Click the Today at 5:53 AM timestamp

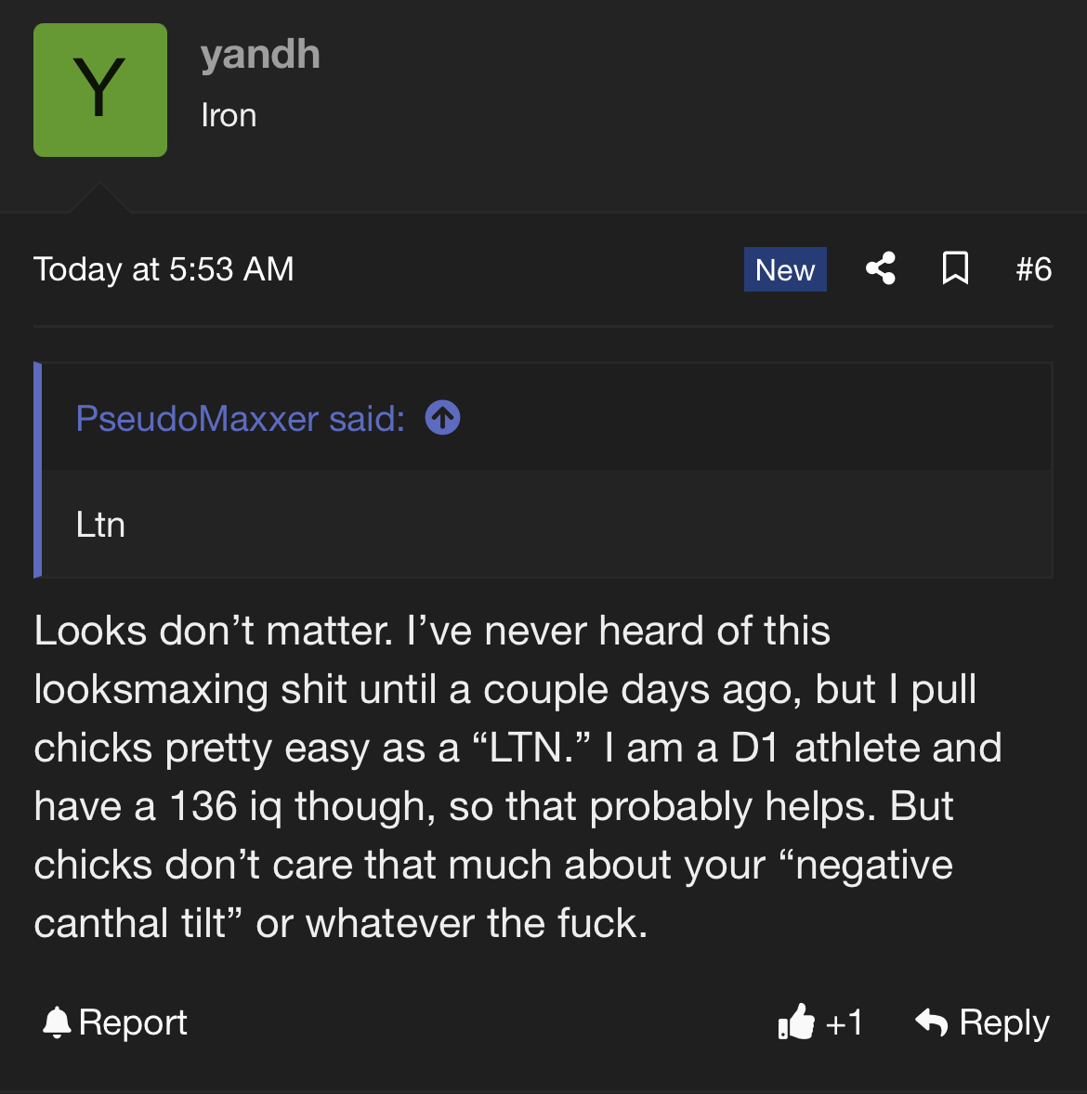click(x=164, y=269)
